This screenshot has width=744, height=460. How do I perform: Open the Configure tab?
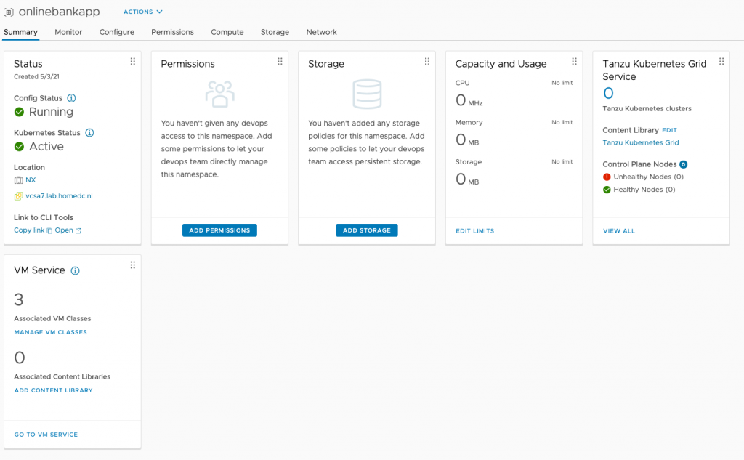117,32
